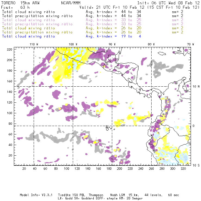The image size is (201, 201).
Task: Click the "80 W" longitude label
Action: (x=151, y=44)
